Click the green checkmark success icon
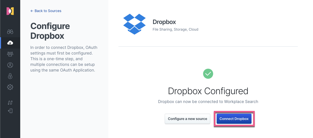 [208, 74]
